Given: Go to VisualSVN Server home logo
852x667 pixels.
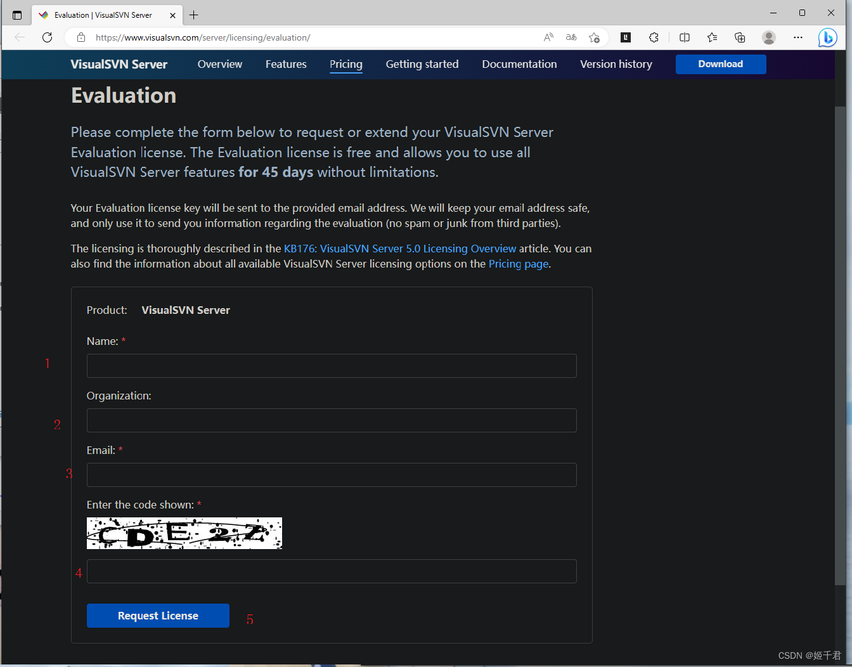Looking at the screenshot, I should 119,64.
